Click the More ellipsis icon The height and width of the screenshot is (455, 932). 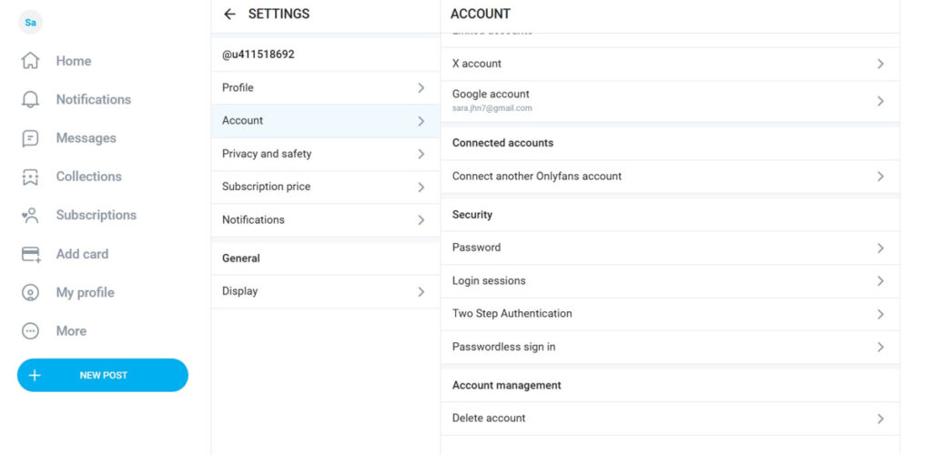tap(30, 331)
